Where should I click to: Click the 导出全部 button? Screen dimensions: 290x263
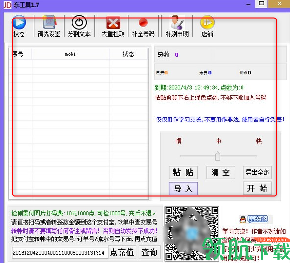click(x=258, y=172)
